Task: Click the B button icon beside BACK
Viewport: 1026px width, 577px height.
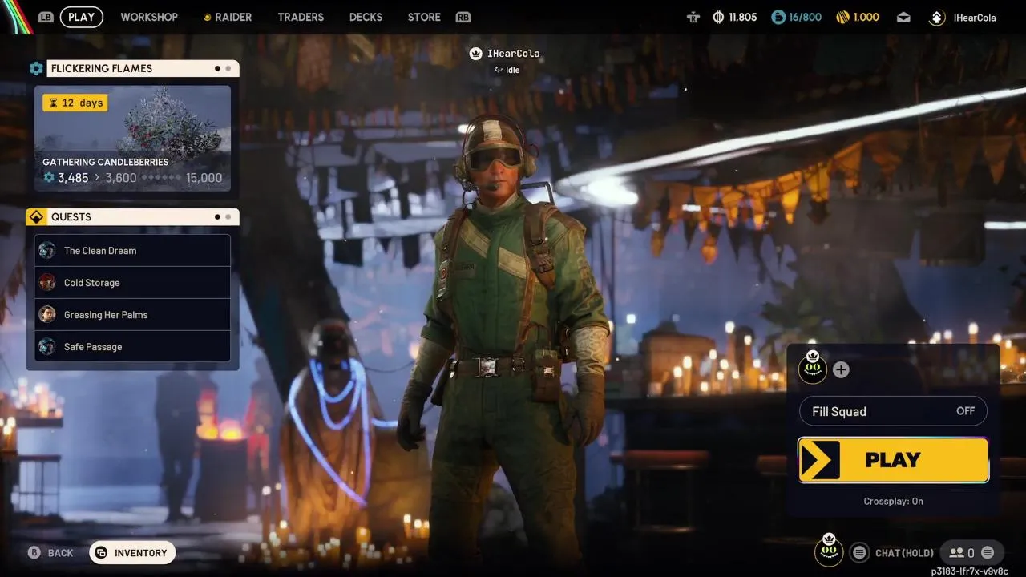Action: (34, 553)
